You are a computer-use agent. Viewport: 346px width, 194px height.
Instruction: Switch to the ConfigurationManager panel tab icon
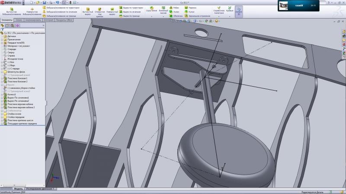[13, 25]
